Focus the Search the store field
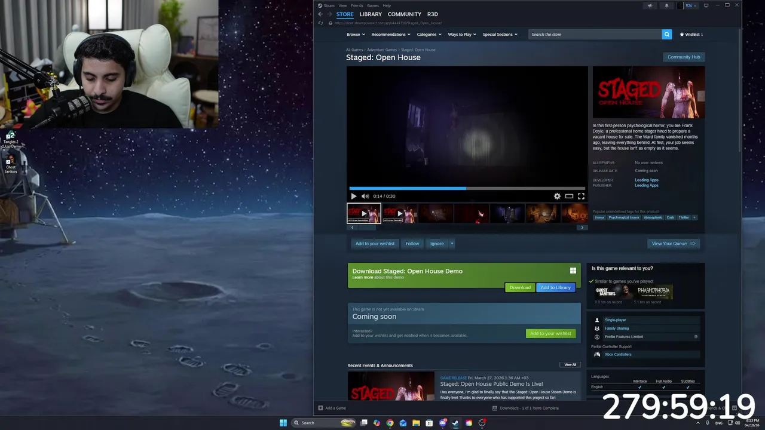Viewport: 765px width, 430px height. [x=595, y=34]
